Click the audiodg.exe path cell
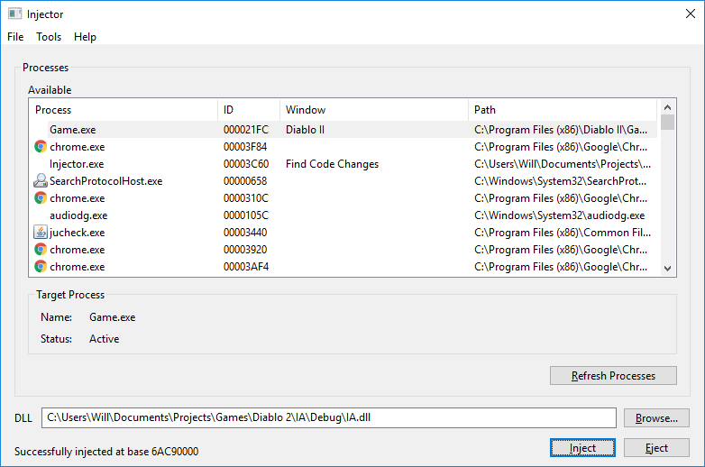Screen dimensions: 705x467 coord(559,215)
